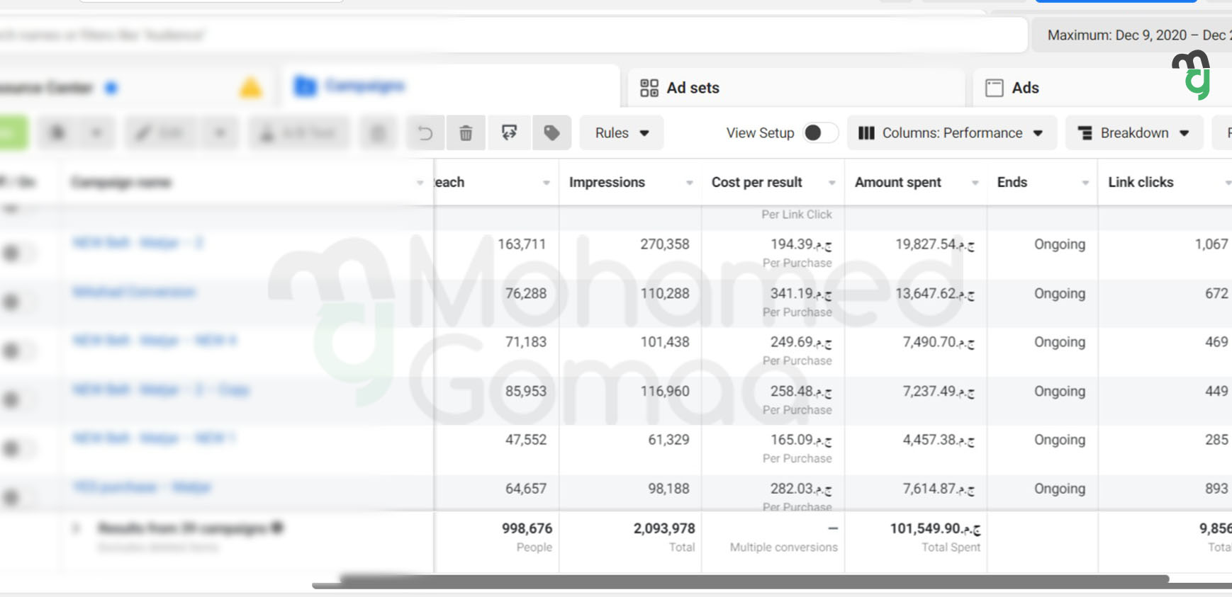The width and height of the screenshot is (1232, 597).
Task: Open Columns: Performance dropdown
Action: pyautogui.click(x=951, y=132)
